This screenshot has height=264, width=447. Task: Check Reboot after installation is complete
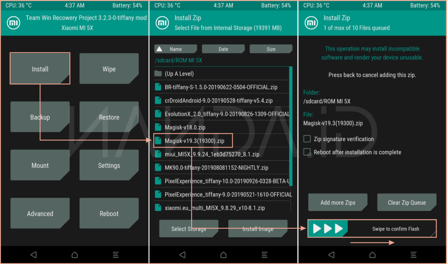pos(307,152)
